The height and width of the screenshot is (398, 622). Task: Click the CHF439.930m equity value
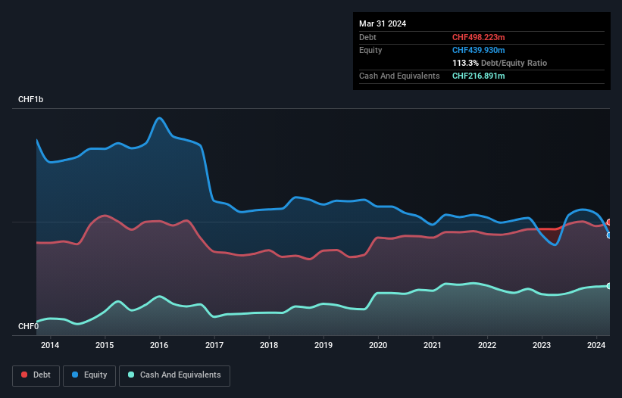478,50
